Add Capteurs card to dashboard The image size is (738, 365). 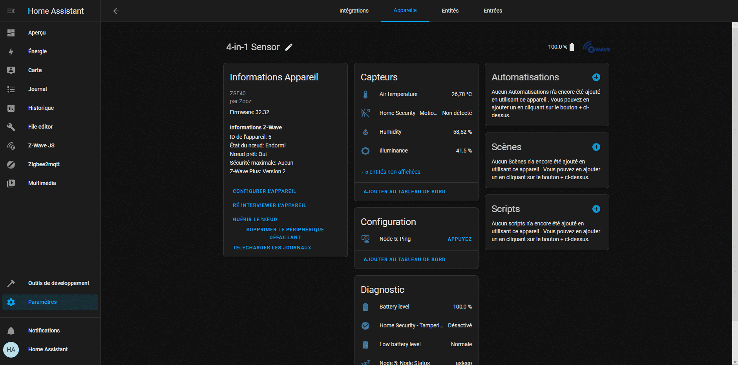(x=405, y=192)
